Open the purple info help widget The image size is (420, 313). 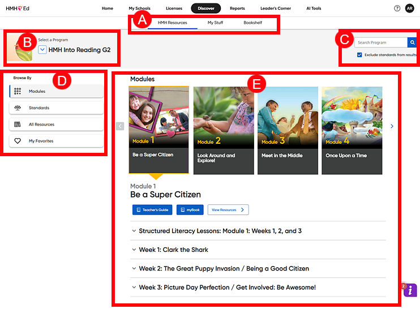[x=410, y=290]
